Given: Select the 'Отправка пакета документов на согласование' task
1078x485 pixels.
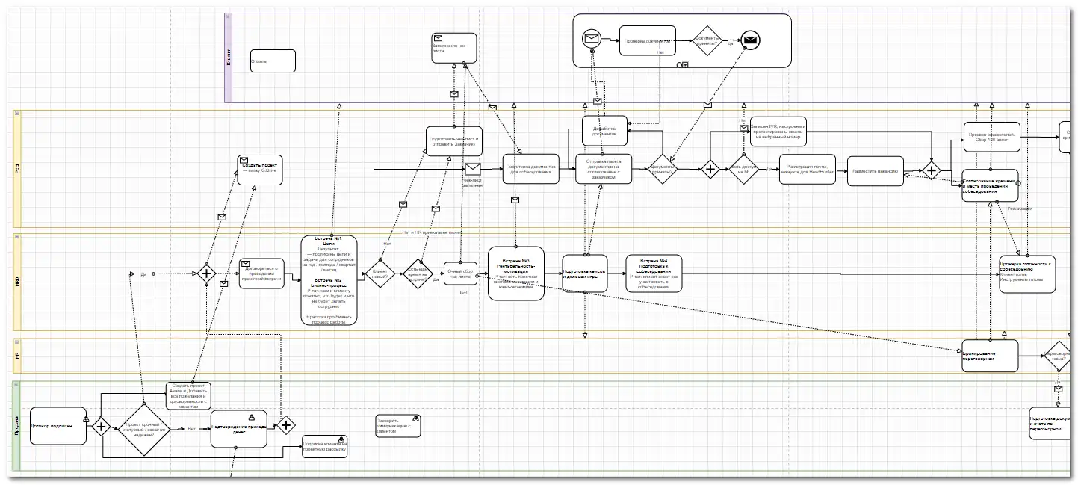Looking at the screenshot, I should pos(604,170).
